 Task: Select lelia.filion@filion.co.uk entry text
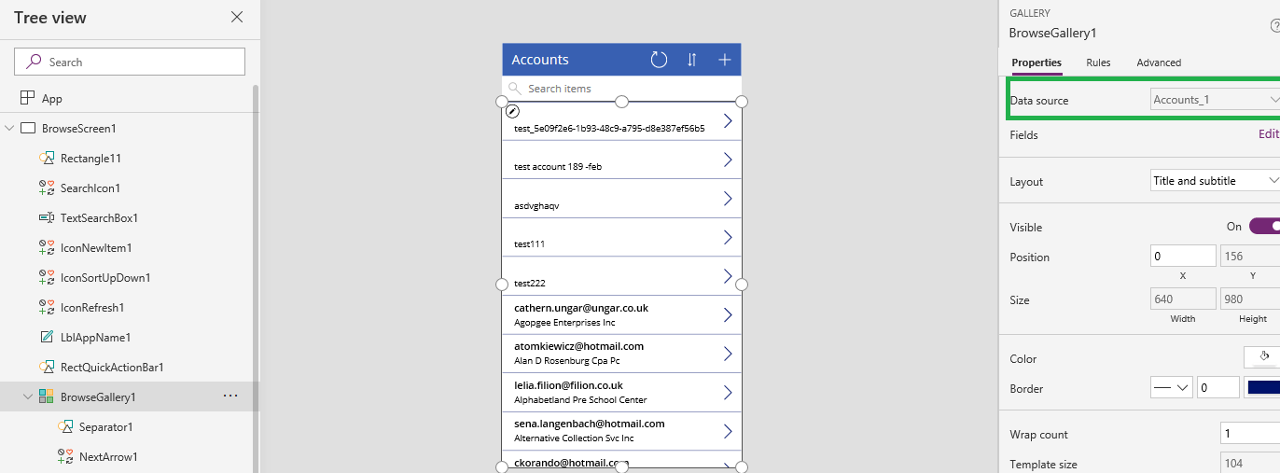coord(568,385)
